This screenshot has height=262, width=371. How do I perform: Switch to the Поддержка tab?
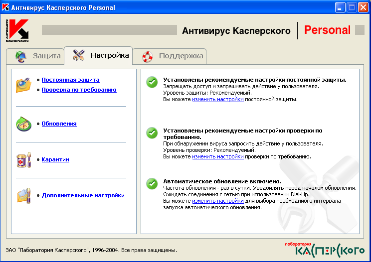click(x=170, y=56)
